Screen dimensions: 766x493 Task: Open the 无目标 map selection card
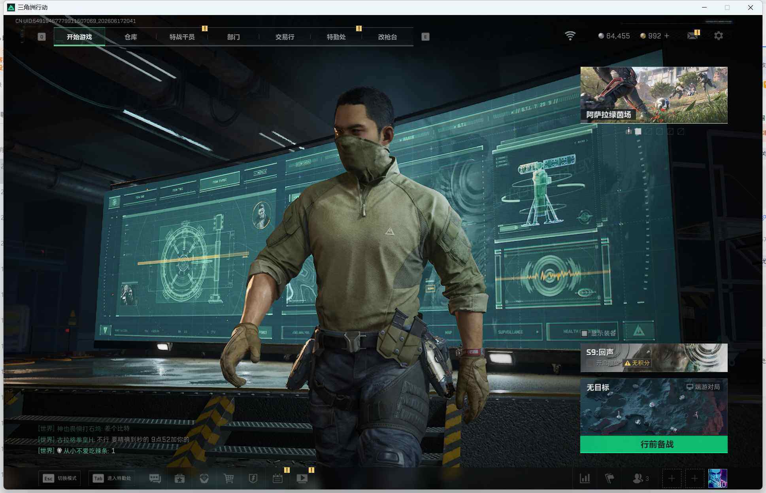point(654,407)
